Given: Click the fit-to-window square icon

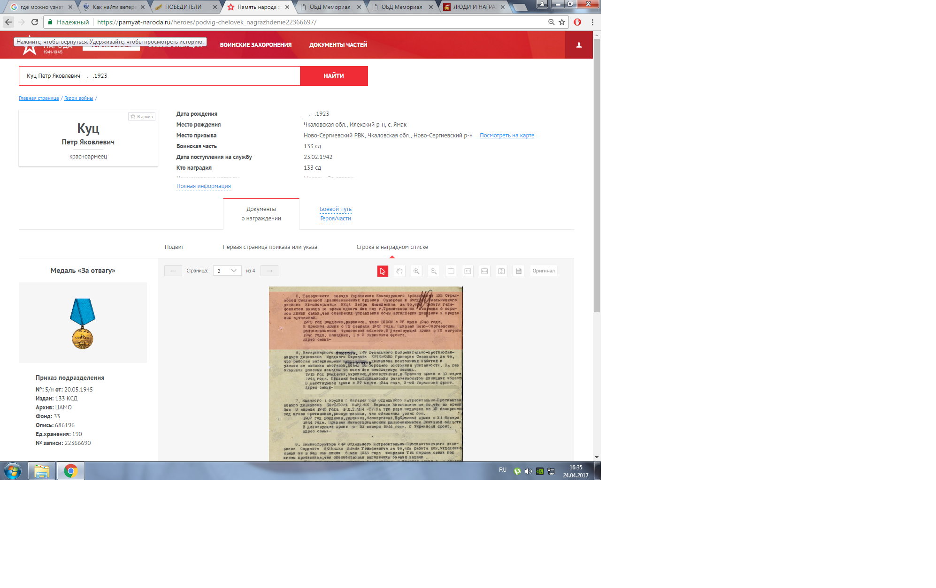Looking at the screenshot, I should [x=451, y=271].
